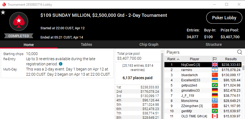Click the PokerStars red spade logo
This screenshot has height=119, width=245.
[19, 21]
